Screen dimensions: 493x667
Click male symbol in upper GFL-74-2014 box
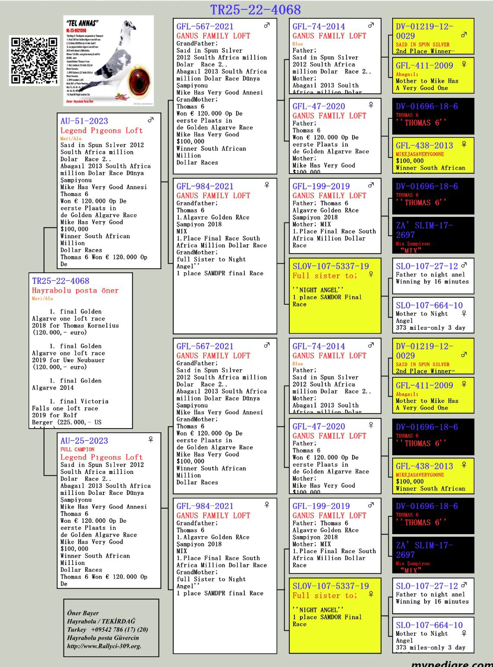(x=371, y=25)
